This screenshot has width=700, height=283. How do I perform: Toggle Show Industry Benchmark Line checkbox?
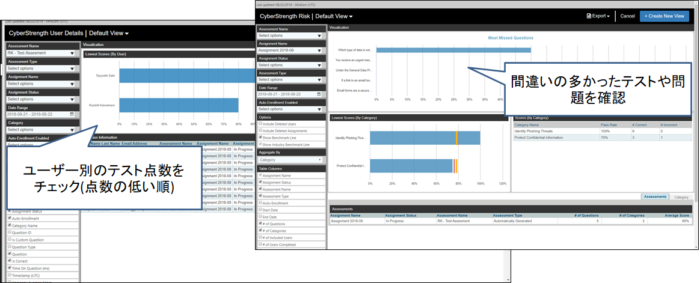pos(261,145)
